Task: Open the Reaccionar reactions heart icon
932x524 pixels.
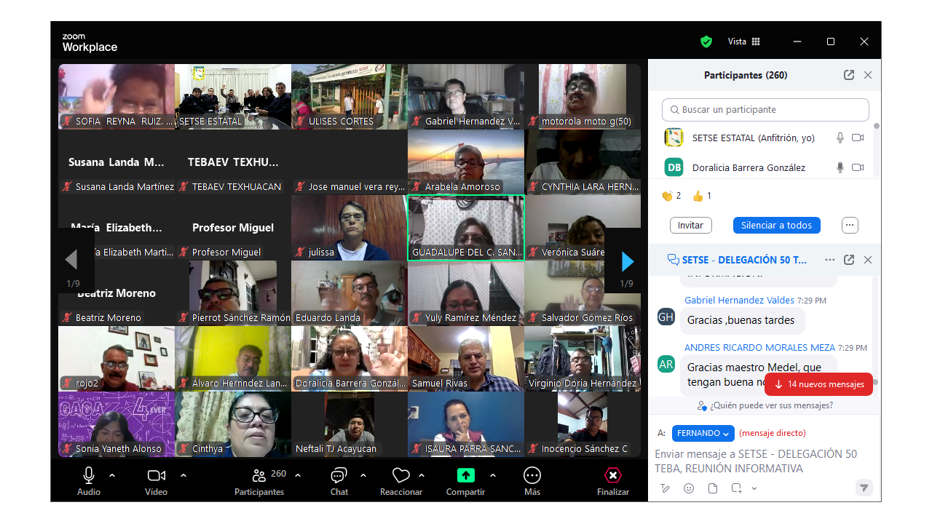Action: 400,476
